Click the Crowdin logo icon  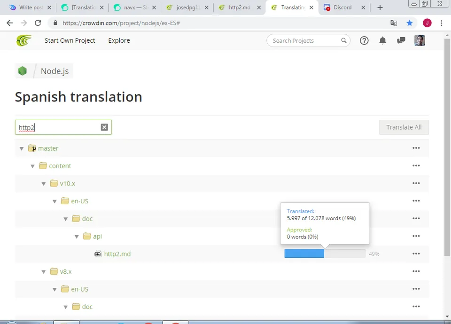click(x=24, y=40)
